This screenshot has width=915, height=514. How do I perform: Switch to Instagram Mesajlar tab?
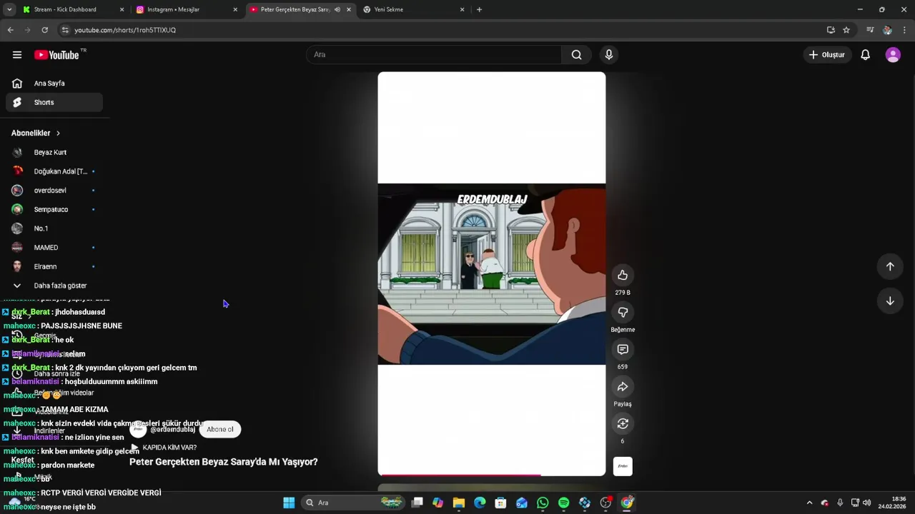click(x=187, y=9)
